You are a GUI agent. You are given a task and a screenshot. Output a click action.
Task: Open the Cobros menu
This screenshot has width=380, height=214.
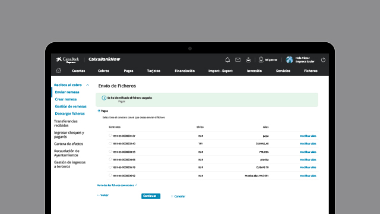[x=103, y=71]
